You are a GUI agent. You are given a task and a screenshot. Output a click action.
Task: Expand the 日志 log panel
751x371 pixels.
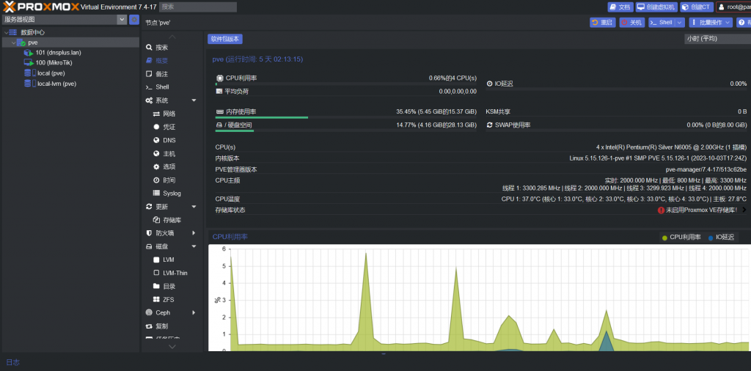click(13, 362)
